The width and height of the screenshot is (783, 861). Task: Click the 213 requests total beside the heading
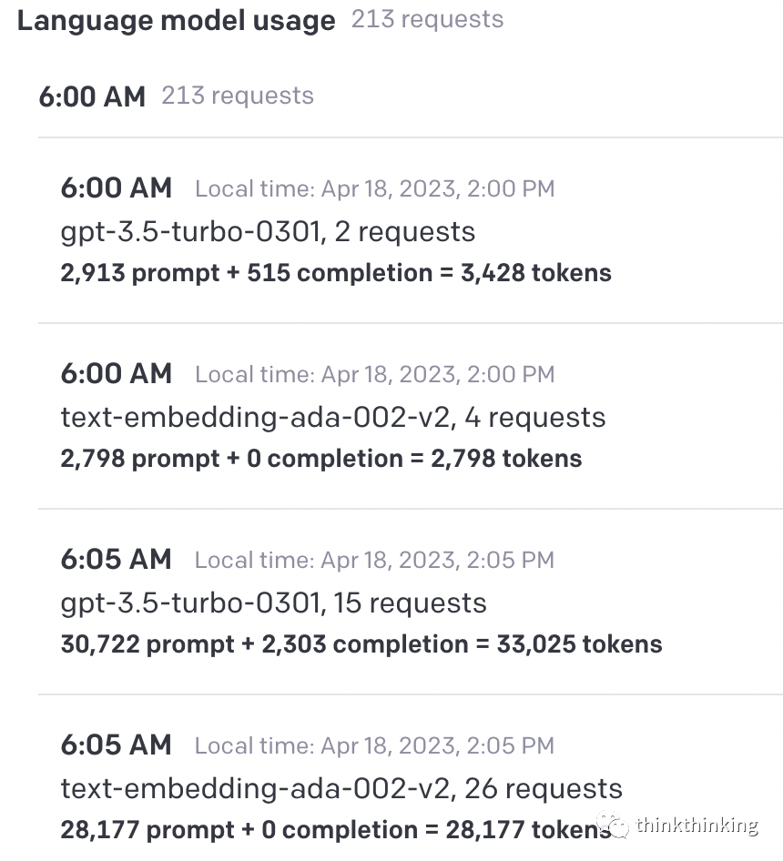tap(427, 20)
